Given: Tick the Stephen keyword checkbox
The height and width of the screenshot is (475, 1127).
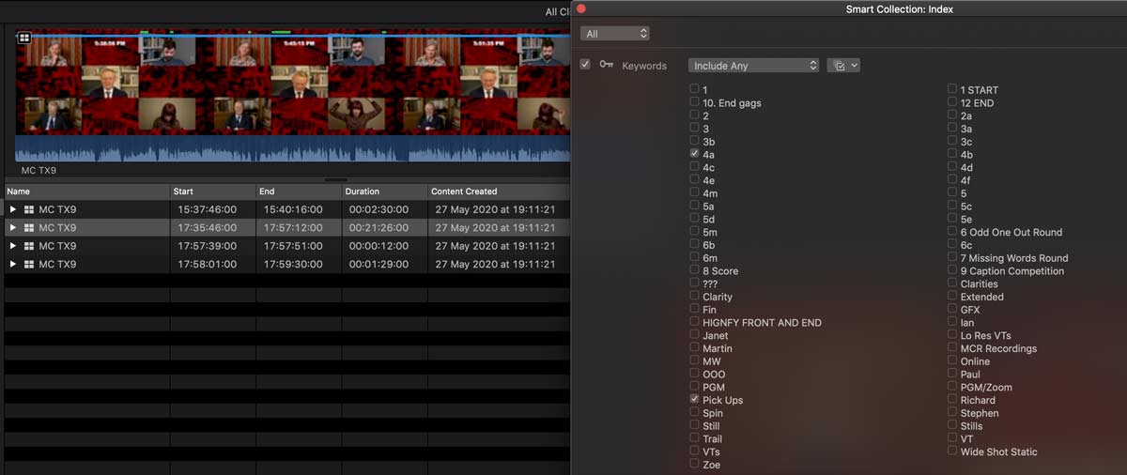Looking at the screenshot, I should [x=952, y=412].
